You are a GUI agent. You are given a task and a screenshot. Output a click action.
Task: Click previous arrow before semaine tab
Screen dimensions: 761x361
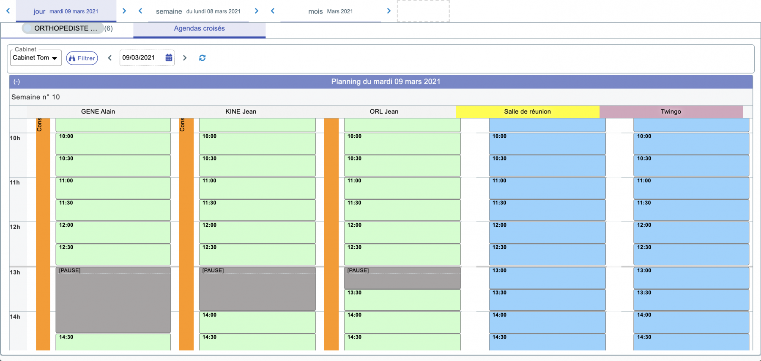point(140,11)
